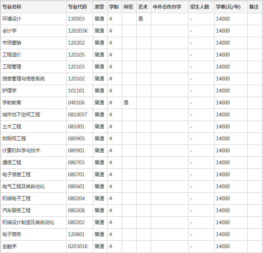Click 是 in the 环境设计 art column

[141, 19]
